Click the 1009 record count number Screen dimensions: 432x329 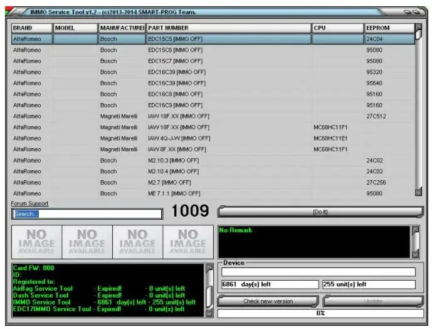190,211
